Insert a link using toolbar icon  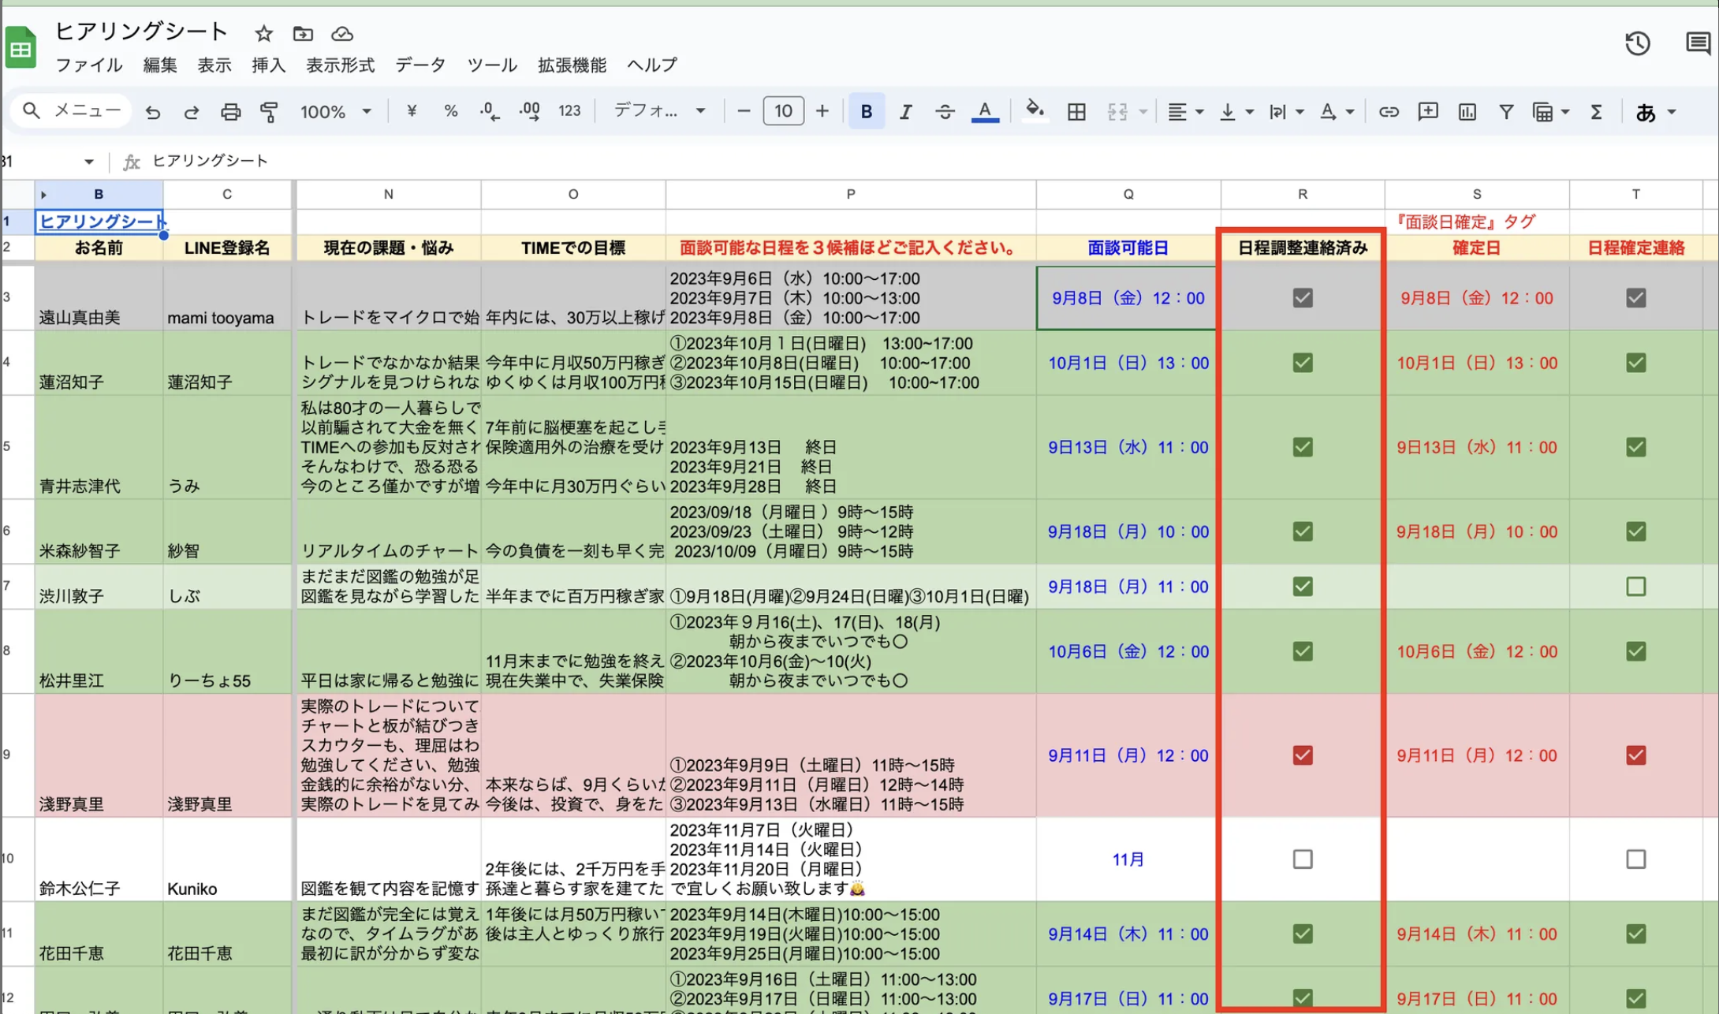1389,111
